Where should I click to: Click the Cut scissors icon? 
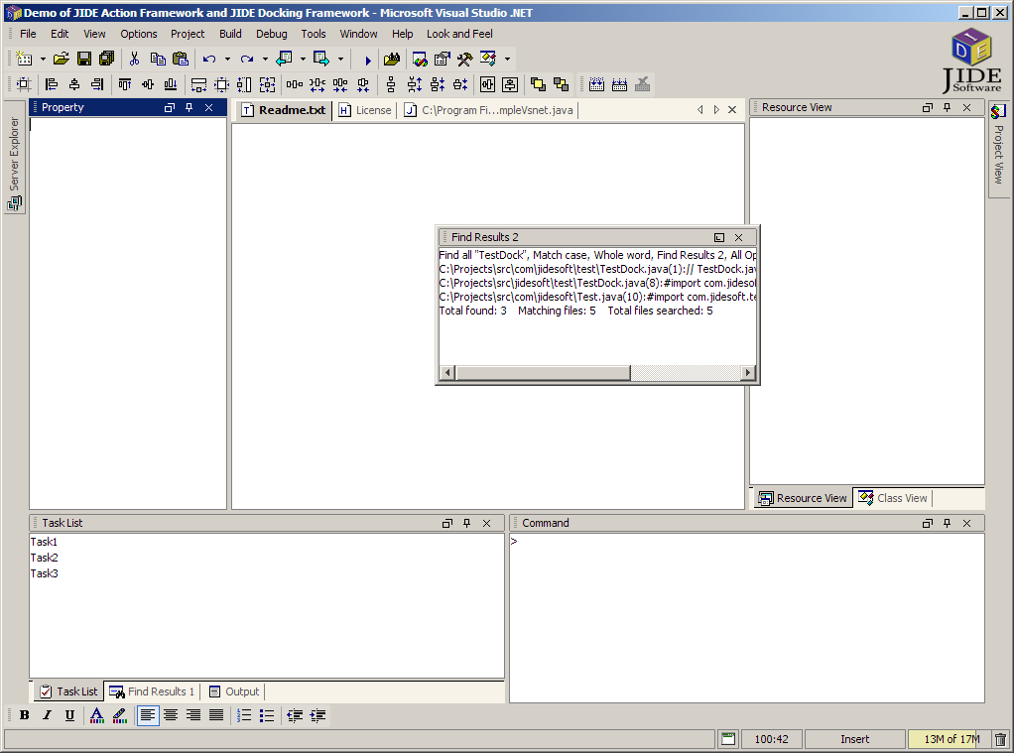(x=135, y=59)
